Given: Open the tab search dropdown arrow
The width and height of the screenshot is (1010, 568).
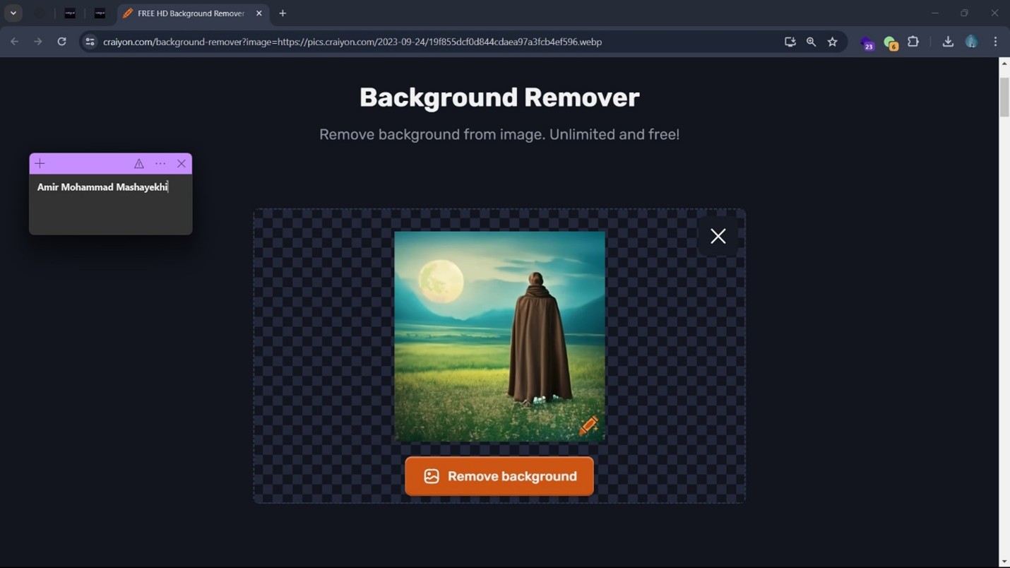Looking at the screenshot, I should click(x=13, y=13).
